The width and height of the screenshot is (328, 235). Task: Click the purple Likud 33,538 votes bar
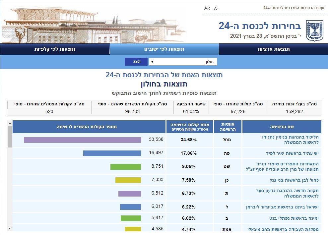coord(82,140)
